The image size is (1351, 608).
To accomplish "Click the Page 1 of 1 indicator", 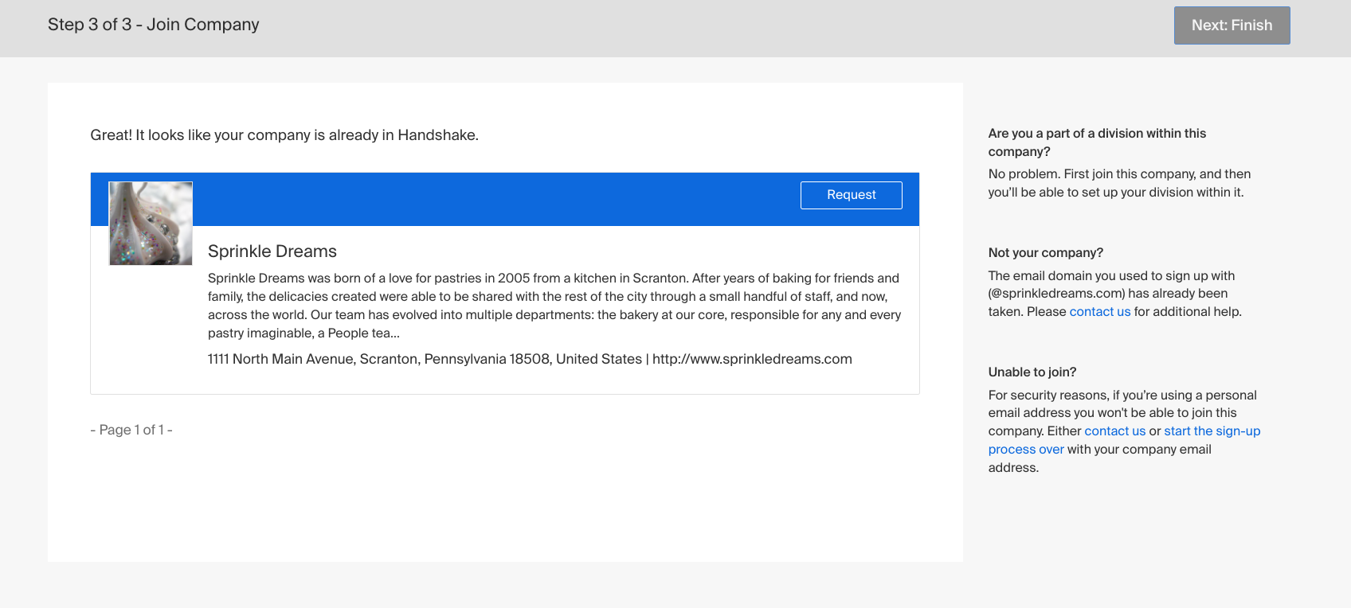I will coord(131,430).
